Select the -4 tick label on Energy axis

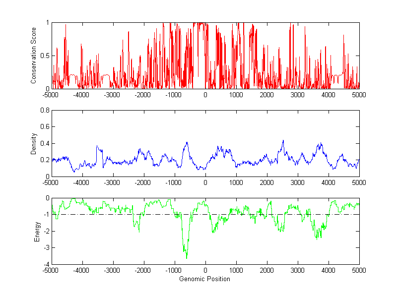coord(46,264)
